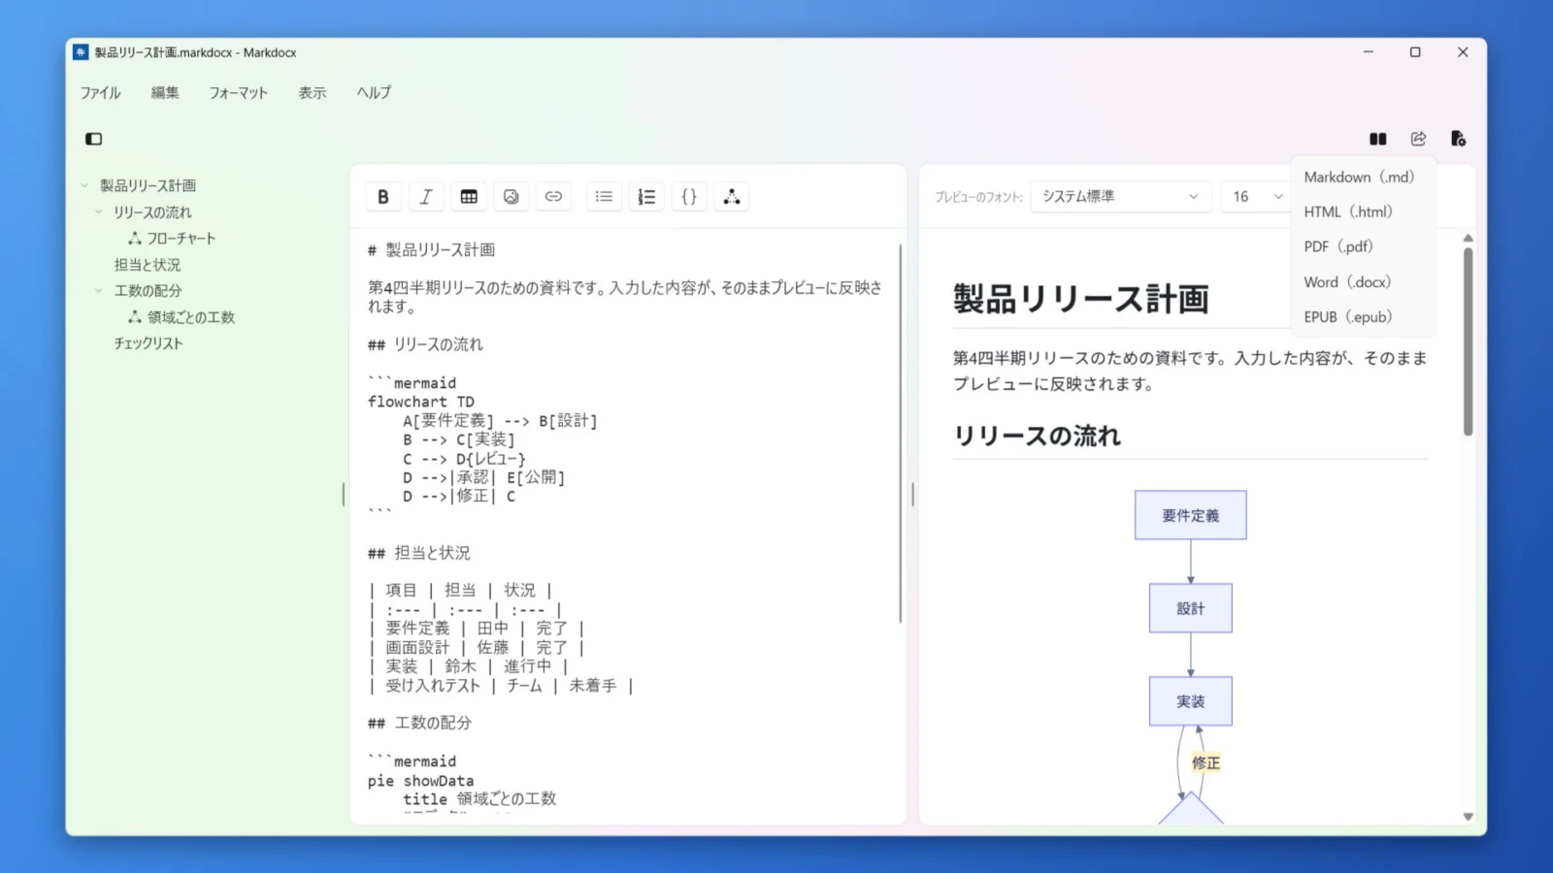Export as Markdown (.md)

click(1363, 178)
